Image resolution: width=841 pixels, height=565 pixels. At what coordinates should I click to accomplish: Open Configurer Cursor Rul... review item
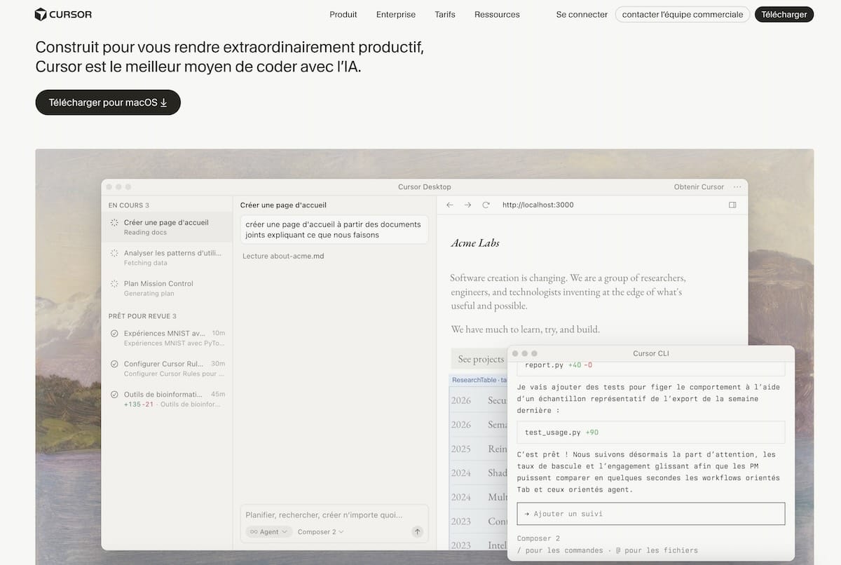167,369
